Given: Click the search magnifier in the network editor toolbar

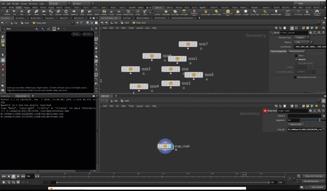Looking at the screenshot, I should coord(324,28).
